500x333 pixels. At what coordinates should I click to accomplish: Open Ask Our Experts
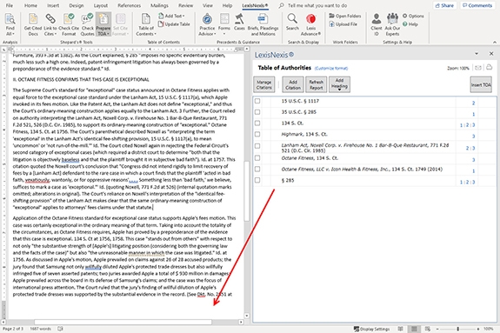pyautogui.click(x=392, y=24)
